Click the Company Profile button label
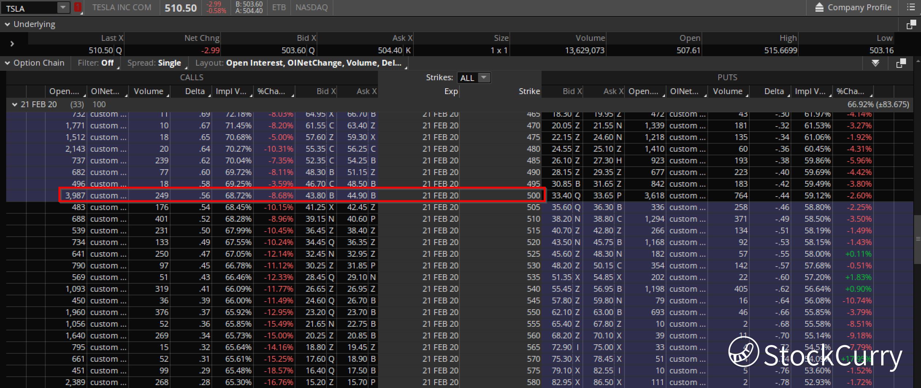Image resolution: width=921 pixels, height=388 pixels. point(859,7)
